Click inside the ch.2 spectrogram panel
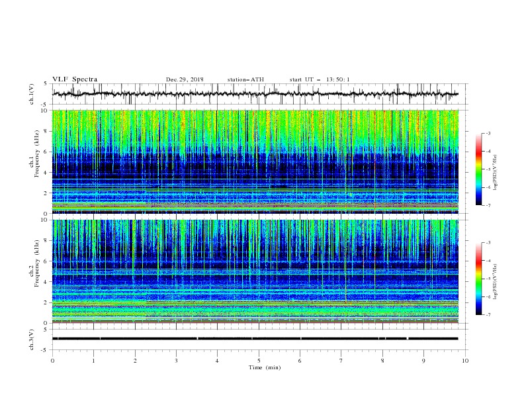524x405 pixels. point(255,271)
